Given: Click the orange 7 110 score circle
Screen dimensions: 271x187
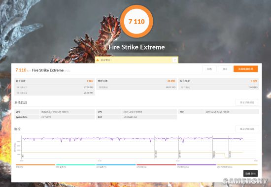Looking at the screenshot, I should [136, 22].
